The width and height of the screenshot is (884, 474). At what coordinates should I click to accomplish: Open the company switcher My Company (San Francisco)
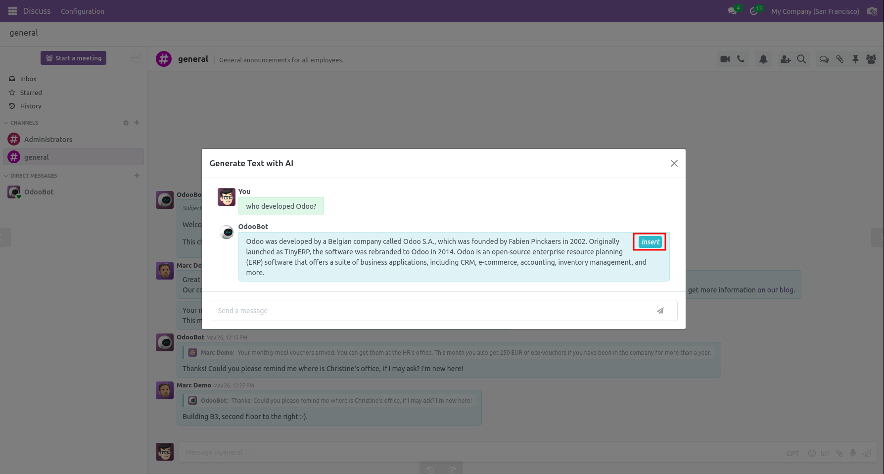tap(815, 11)
